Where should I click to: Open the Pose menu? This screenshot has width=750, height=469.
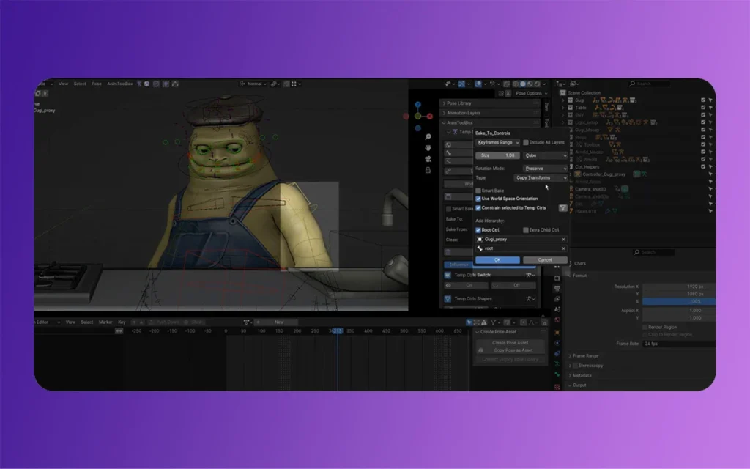[97, 84]
